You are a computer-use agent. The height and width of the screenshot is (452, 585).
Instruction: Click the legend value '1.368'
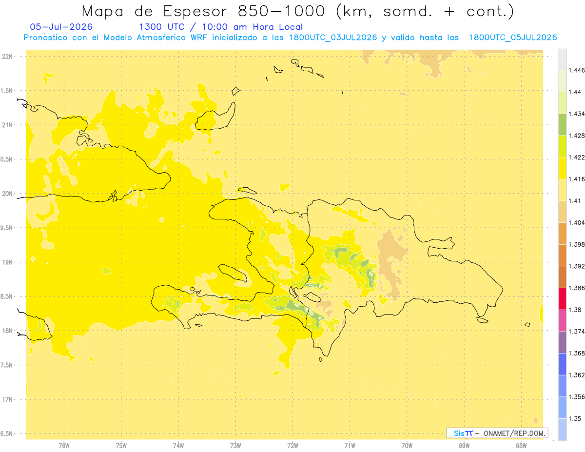pyautogui.click(x=577, y=353)
